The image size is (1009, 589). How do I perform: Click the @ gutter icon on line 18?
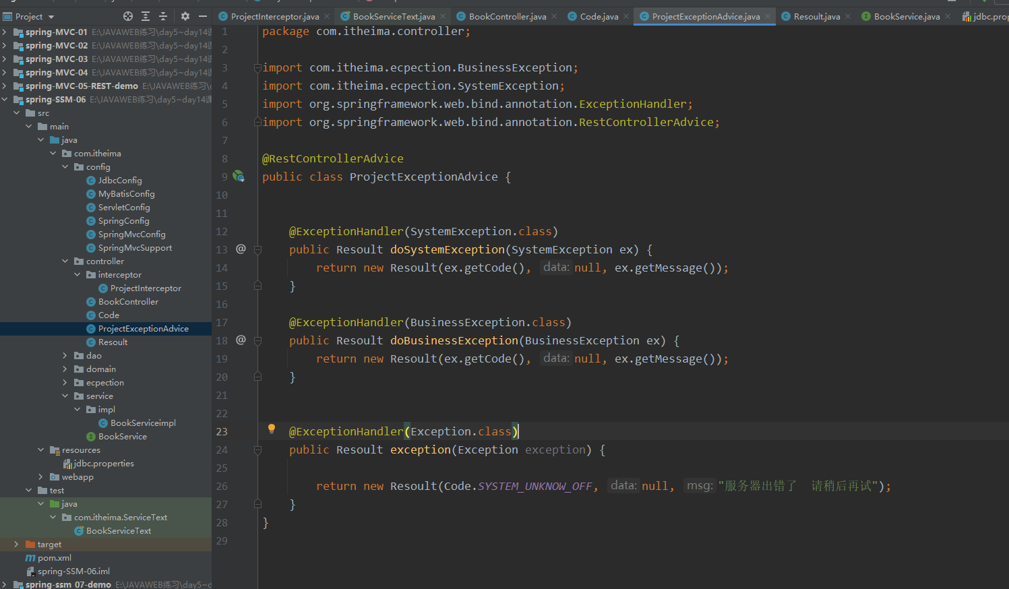point(241,340)
